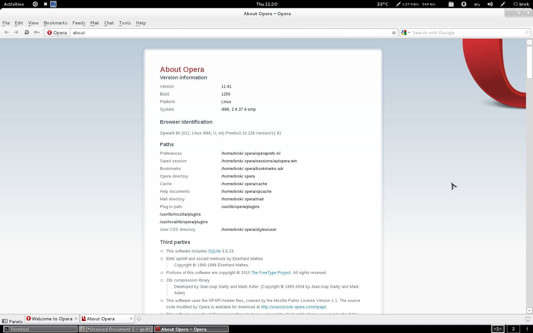Open the Tools menu
The height and width of the screenshot is (333, 533).
coord(125,23)
